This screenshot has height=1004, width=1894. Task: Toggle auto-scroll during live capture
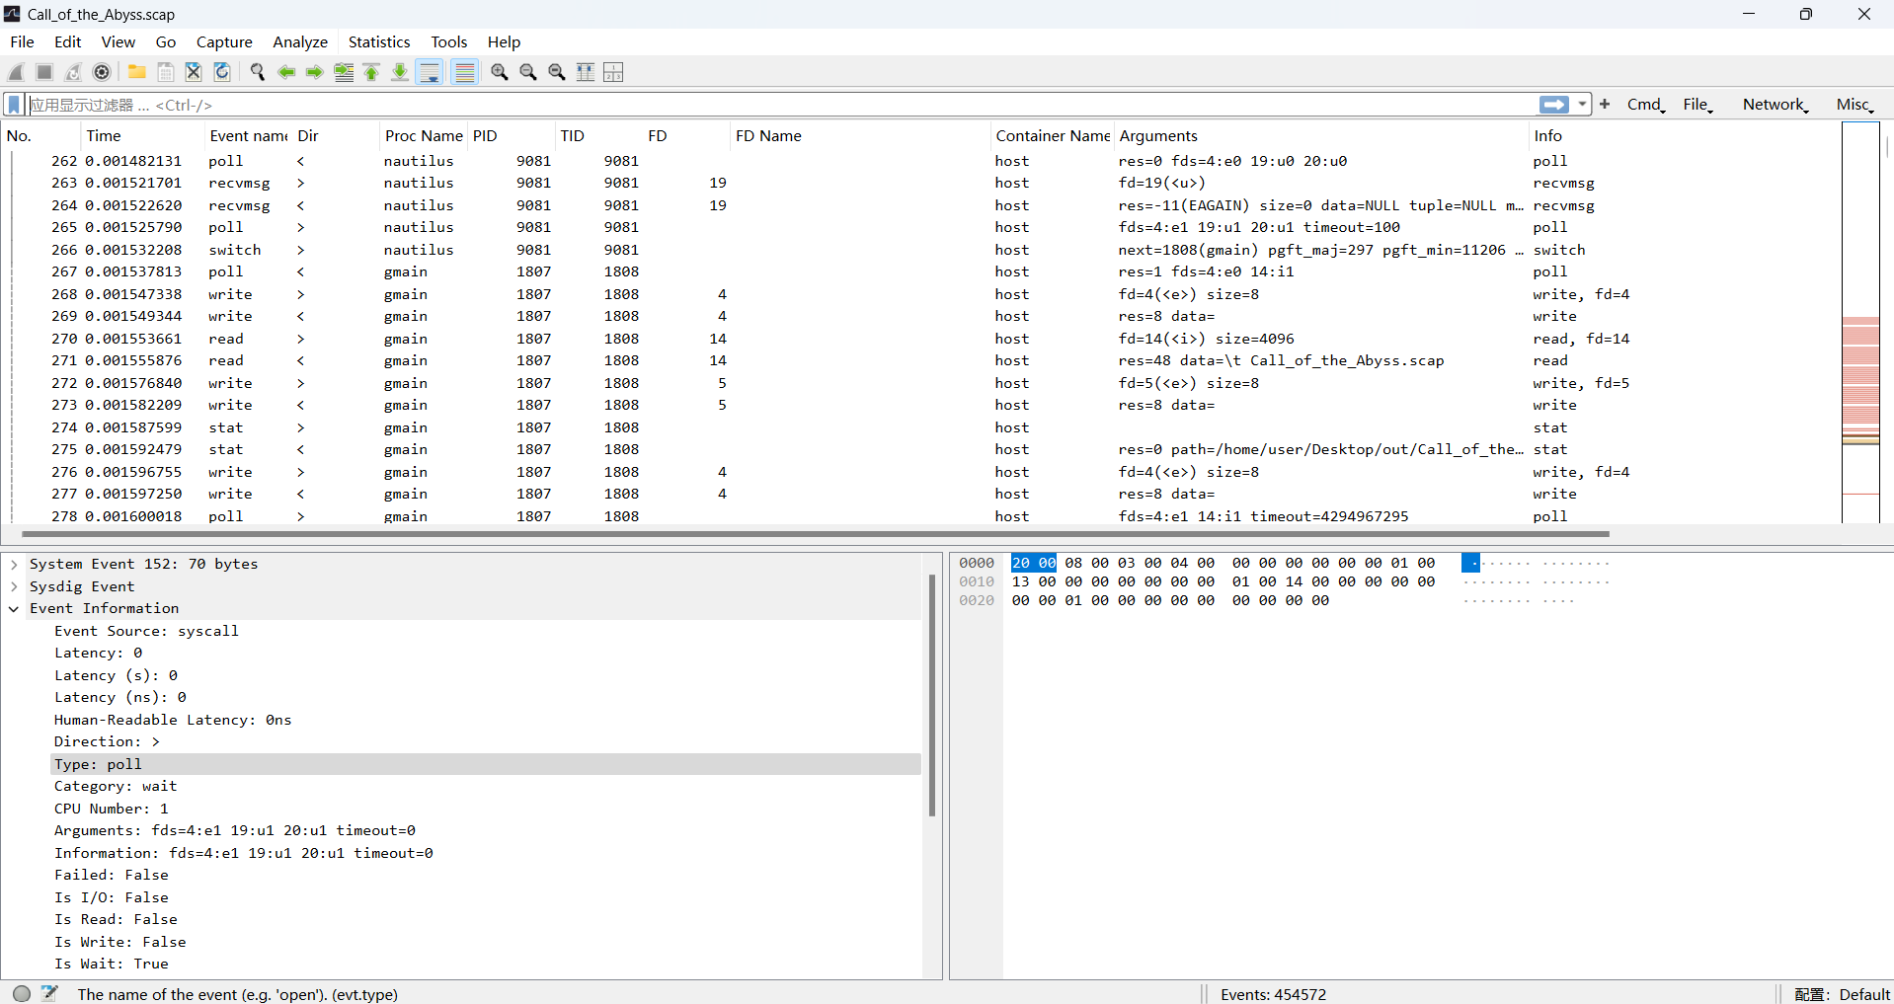click(x=430, y=72)
